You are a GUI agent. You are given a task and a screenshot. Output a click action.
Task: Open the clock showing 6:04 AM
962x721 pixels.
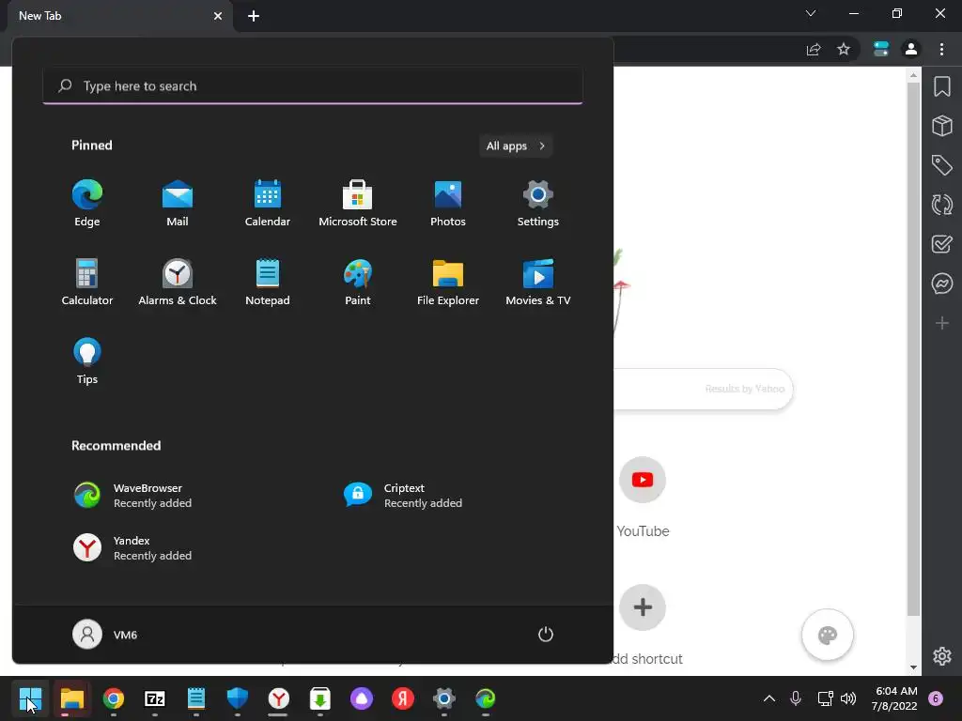click(894, 698)
